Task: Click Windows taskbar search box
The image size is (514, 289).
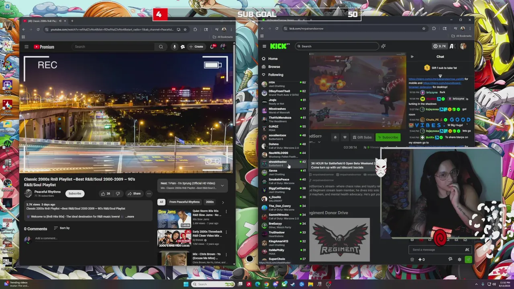Action: [x=213, y=284]
